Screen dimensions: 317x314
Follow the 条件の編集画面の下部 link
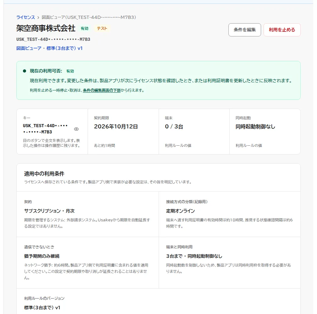coord(102,90)
